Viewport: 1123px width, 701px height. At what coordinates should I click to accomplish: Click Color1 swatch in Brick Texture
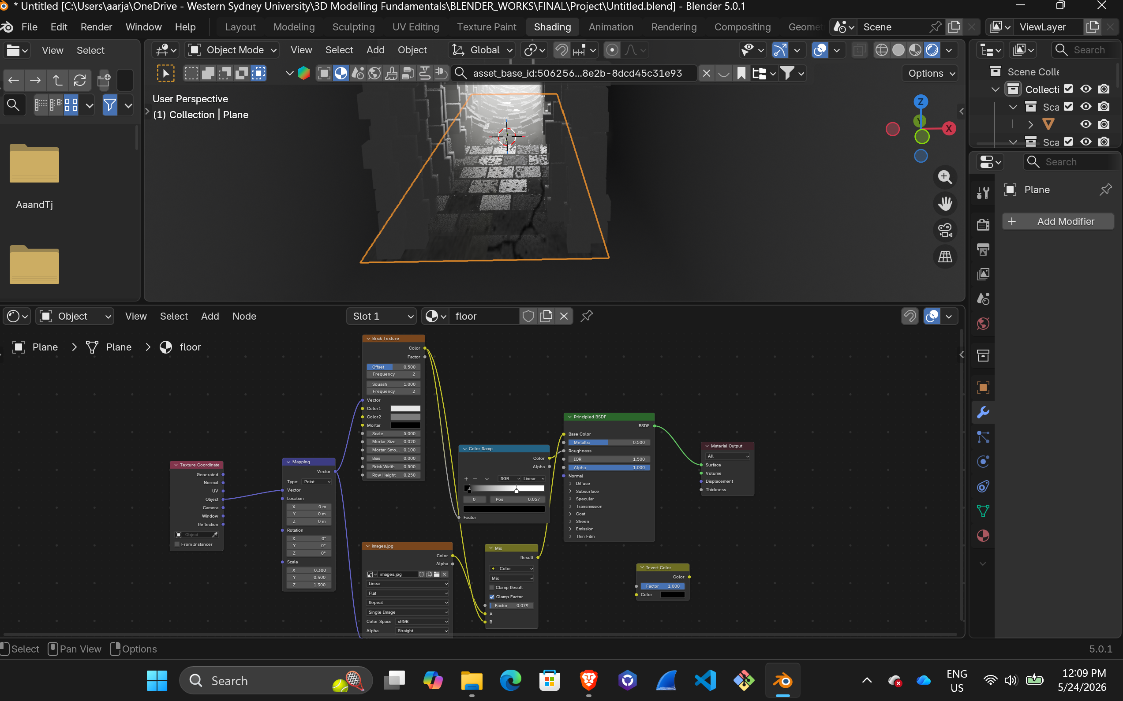pos(405,408)
